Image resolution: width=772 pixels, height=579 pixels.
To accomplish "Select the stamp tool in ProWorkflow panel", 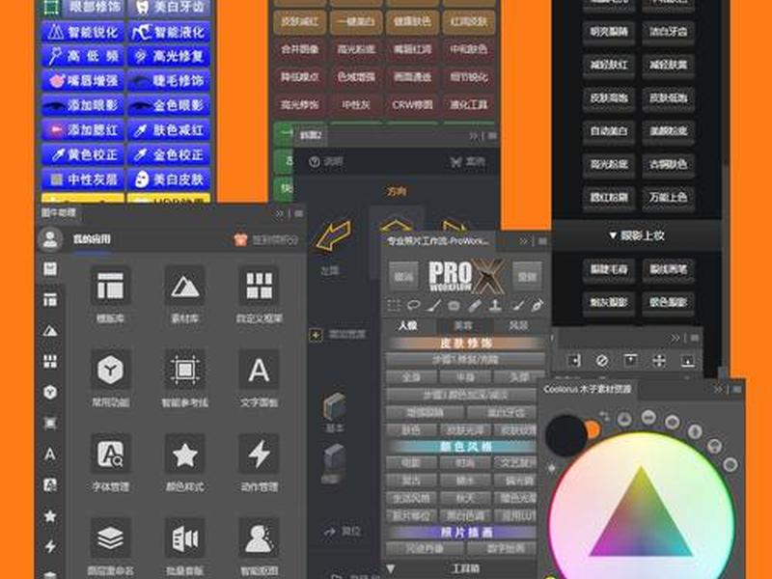I will (495, 305).
